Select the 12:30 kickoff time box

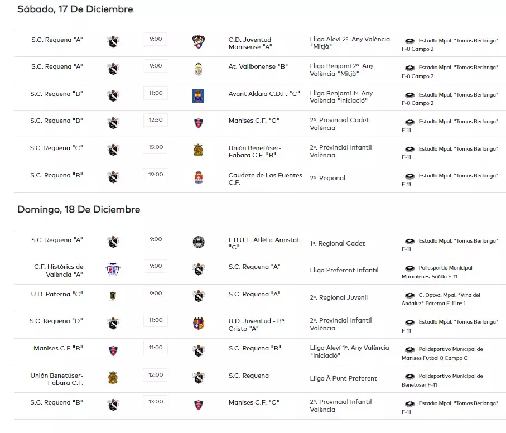pos(156,120)
